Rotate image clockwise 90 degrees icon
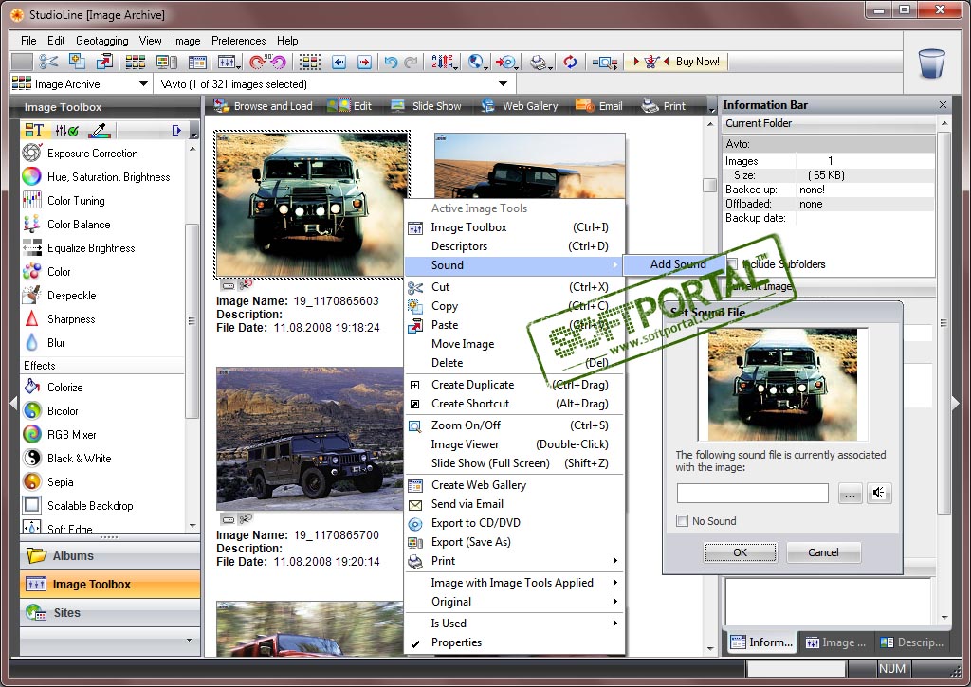This screenshot has width=971, height=687. click(x=258, y=62)
